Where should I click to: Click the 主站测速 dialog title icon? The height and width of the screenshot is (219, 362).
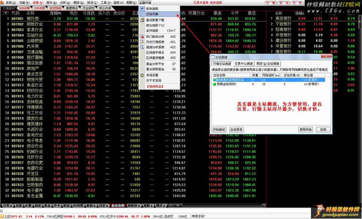pos(213,57)
